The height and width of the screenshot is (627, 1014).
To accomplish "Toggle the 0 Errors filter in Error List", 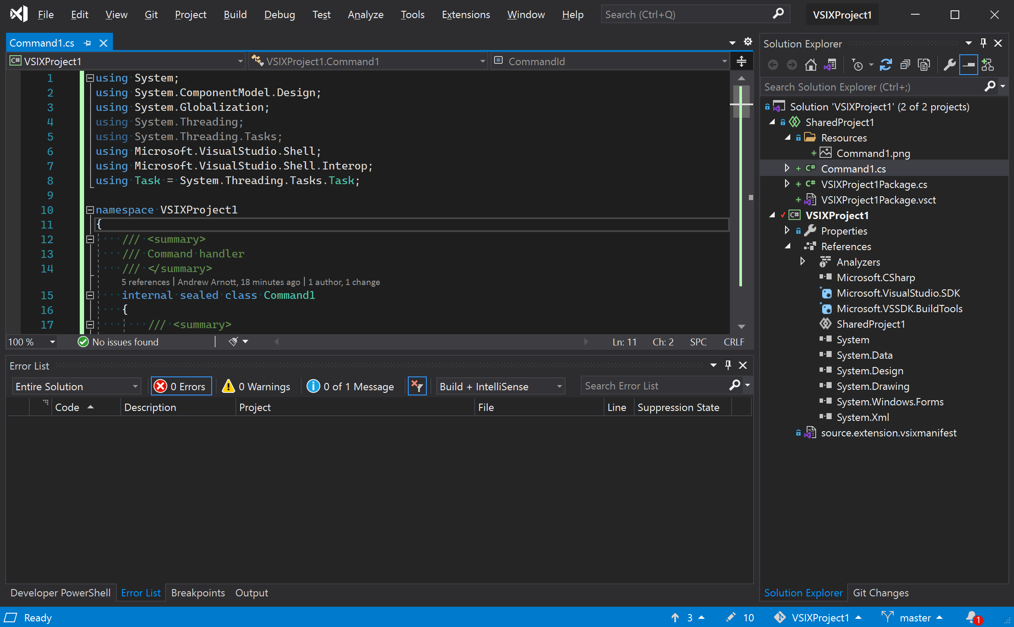I will [180, 386].
